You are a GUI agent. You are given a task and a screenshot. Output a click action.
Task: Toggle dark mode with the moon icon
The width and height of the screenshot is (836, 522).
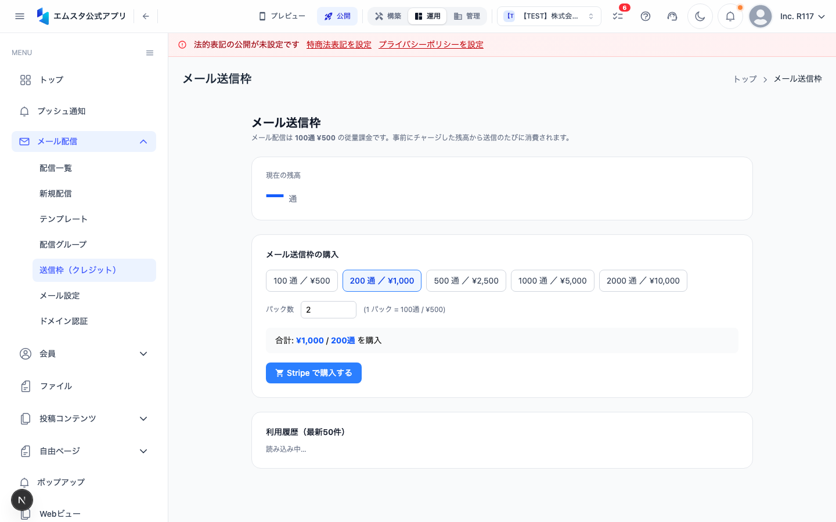pos(700,16)
